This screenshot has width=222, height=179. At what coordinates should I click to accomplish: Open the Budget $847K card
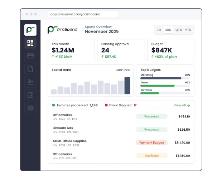(171, 50)
